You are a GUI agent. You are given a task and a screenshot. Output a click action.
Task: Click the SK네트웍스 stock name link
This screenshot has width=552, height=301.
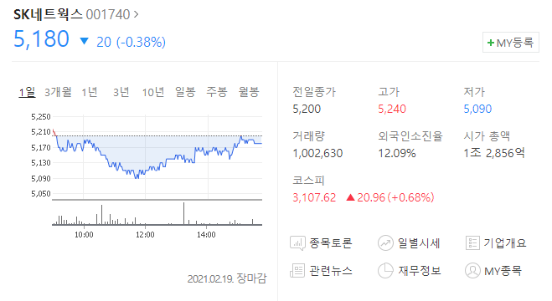click(x=48, y=14)
